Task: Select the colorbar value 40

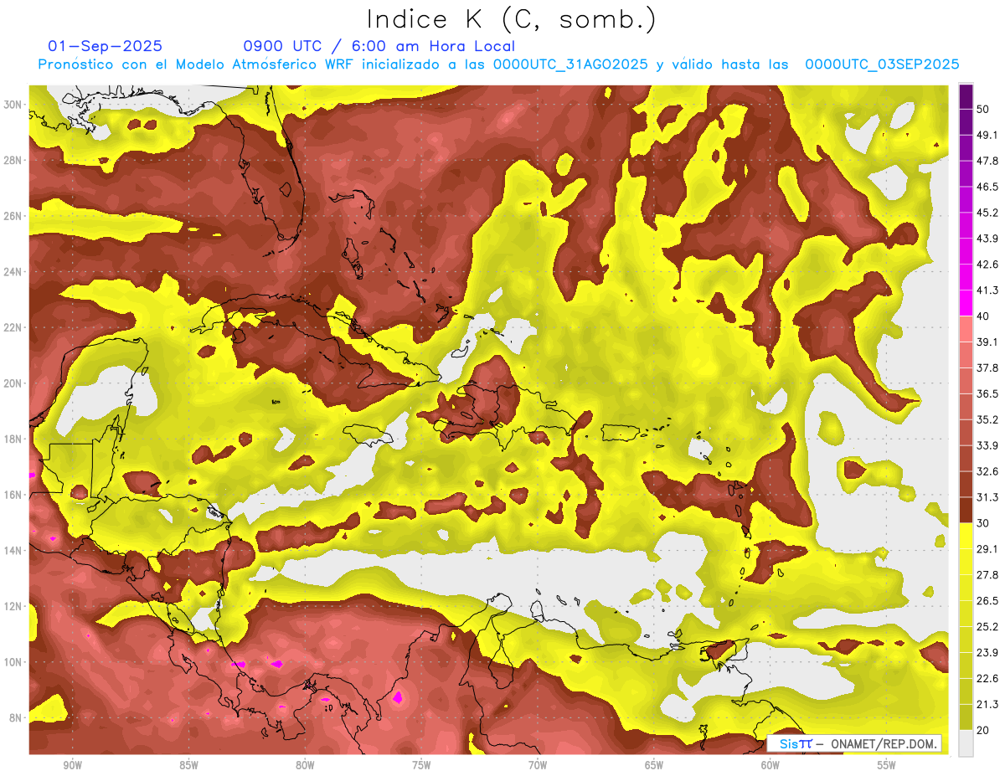Action: pyautogui.click(x=983, y=316)
